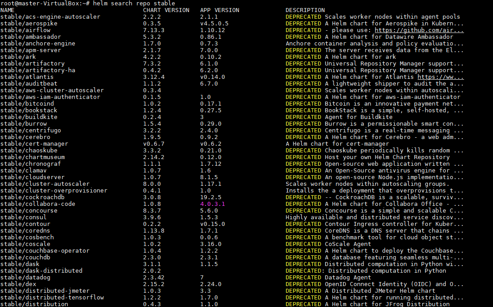
Task: Select chart version 7.13.3 of airflow
Action: [154, 30]
